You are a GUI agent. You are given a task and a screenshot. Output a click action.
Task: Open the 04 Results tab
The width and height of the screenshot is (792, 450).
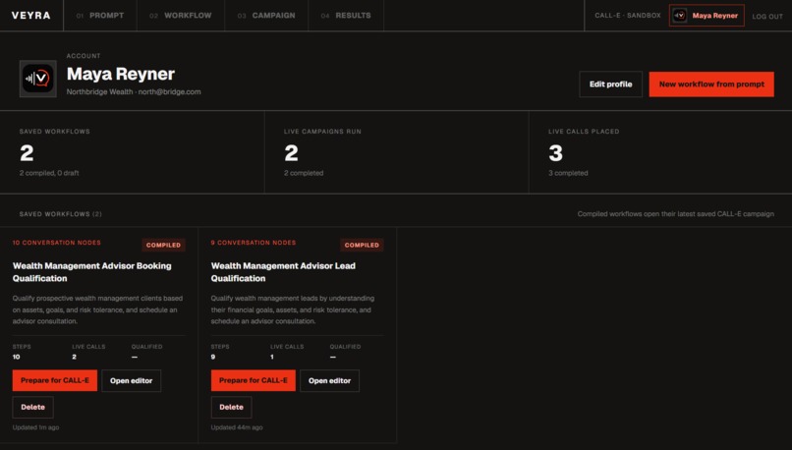pos(346,15)
